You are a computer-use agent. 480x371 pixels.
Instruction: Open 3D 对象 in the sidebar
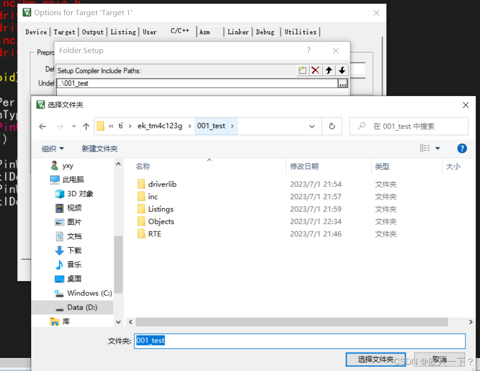click(74, 194)
